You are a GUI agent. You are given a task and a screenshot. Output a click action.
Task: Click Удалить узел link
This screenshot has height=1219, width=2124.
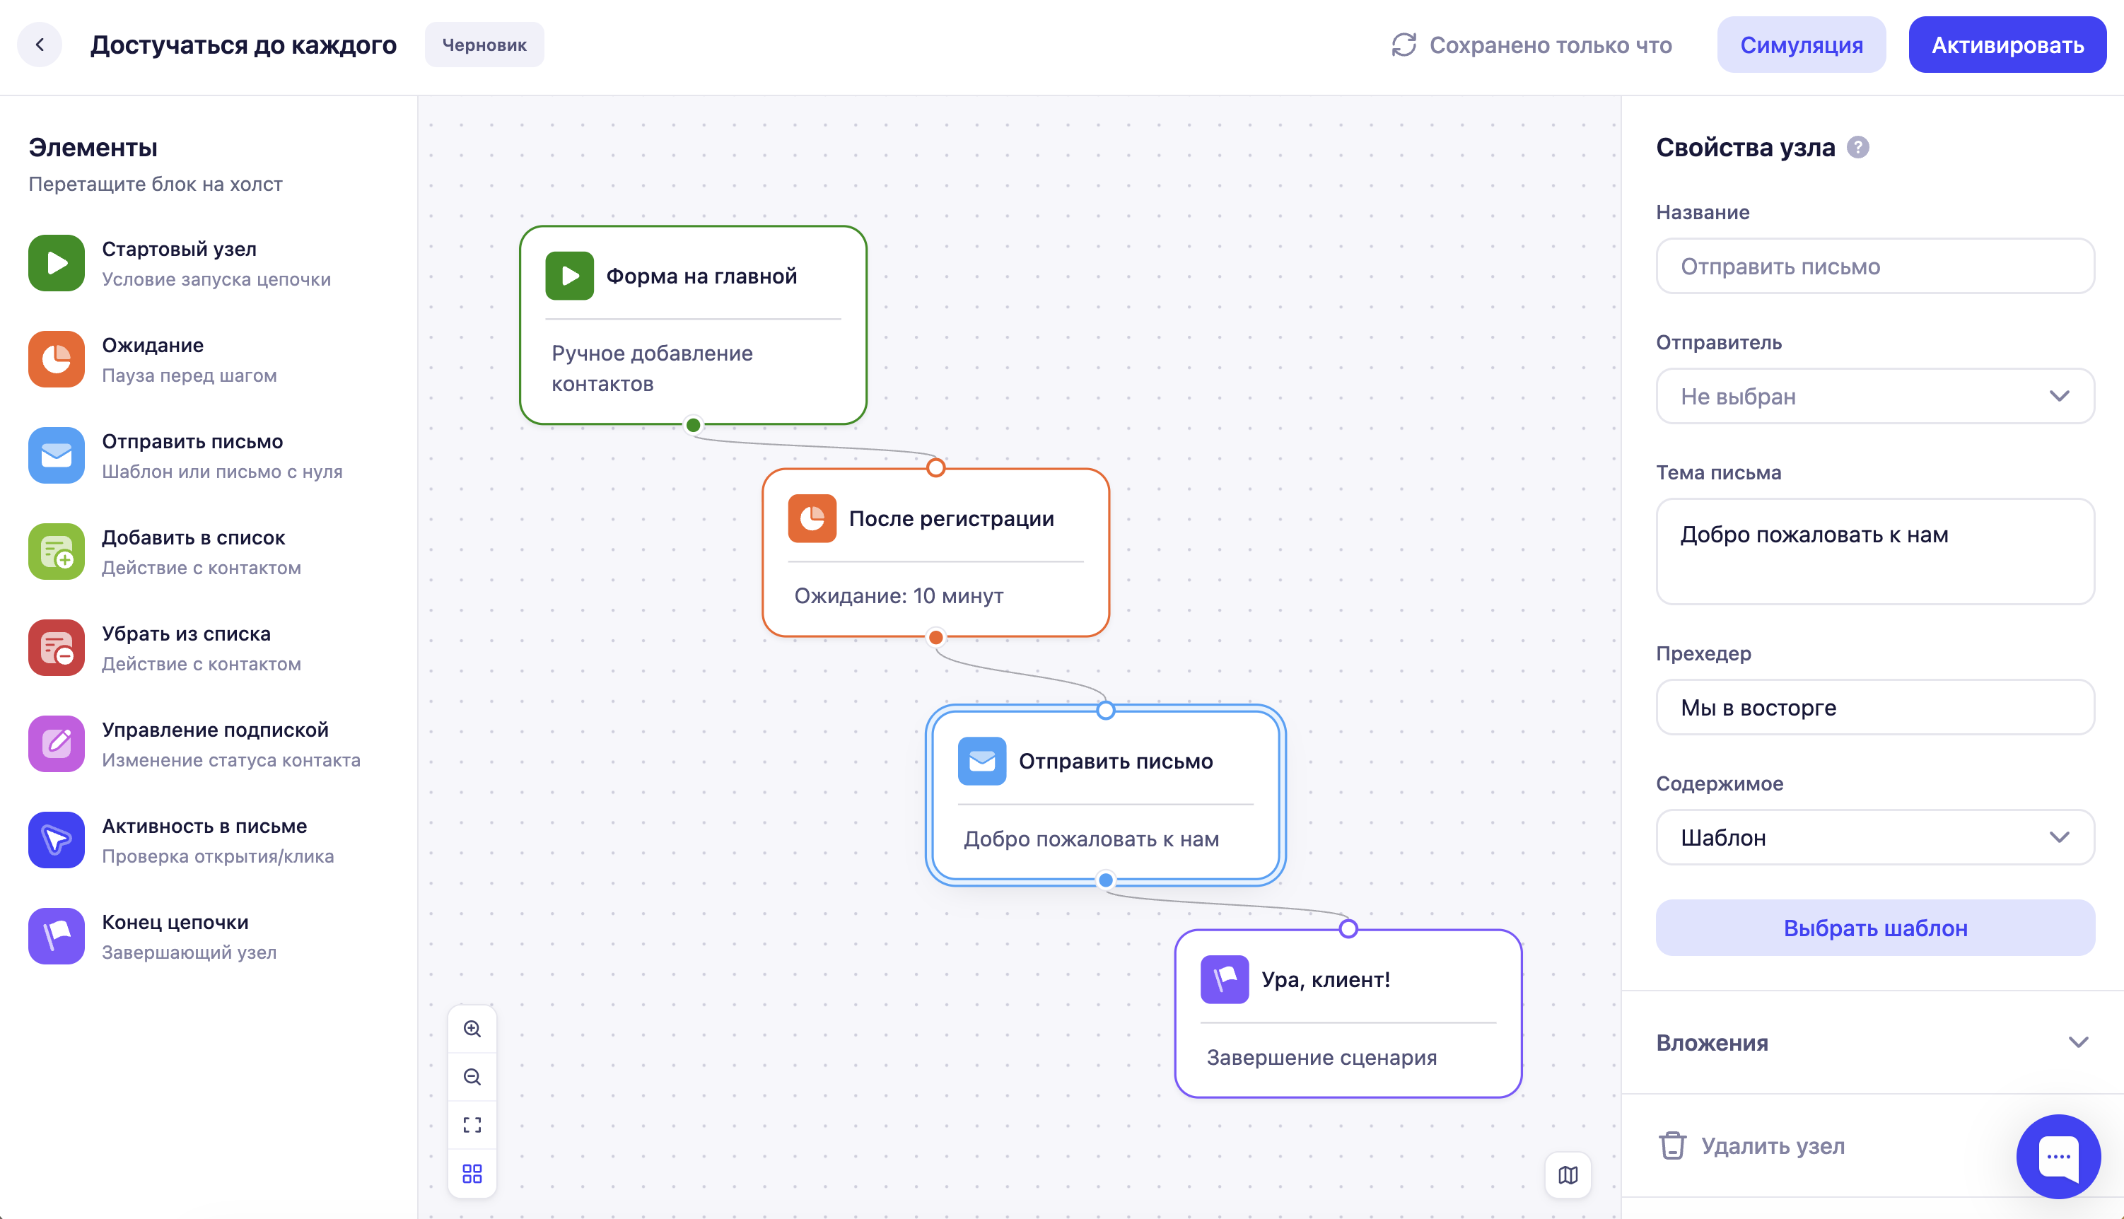1751,1146
